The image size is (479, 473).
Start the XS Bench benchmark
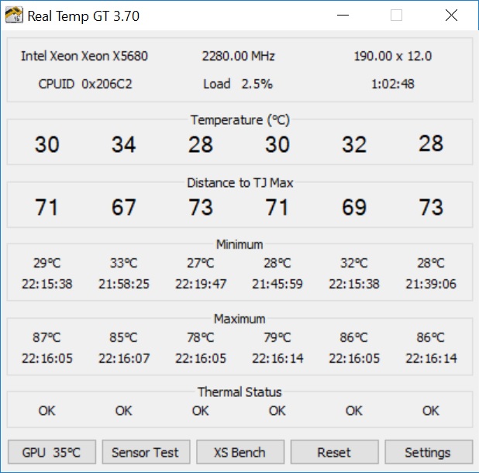click(x=239, y=452)
